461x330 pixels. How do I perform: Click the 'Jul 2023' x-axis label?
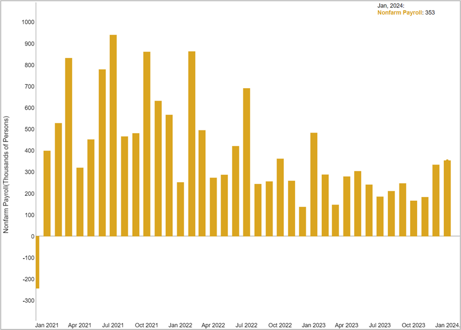380,325
